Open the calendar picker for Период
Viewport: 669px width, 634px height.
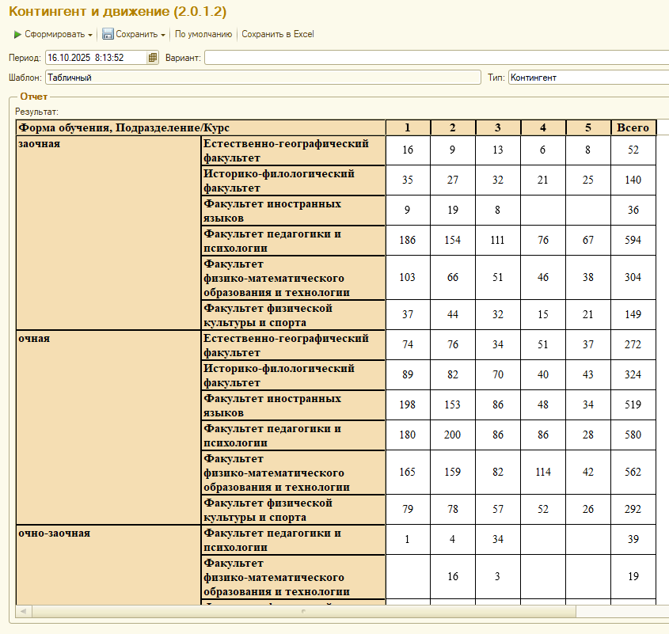[153, 58]
